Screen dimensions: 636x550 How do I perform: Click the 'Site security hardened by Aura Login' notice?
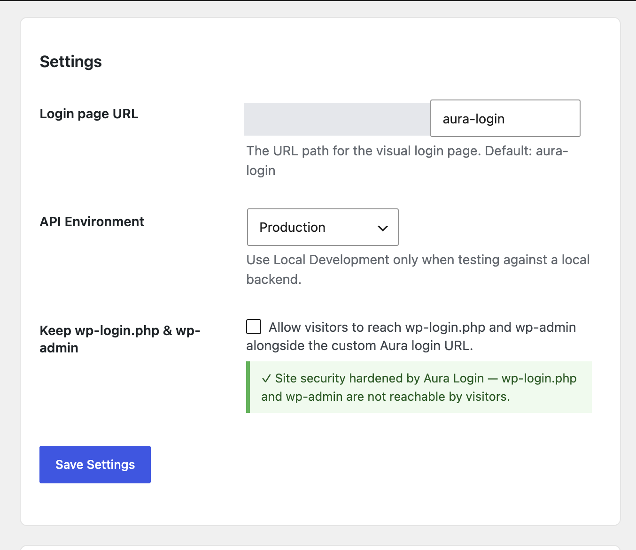419,387
